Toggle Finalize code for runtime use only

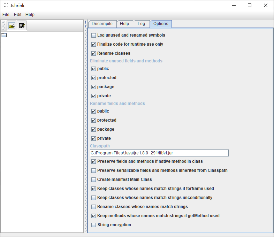coord(94,44)
